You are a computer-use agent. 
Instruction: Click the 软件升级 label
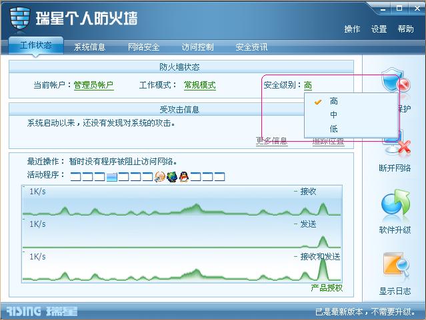[x=395, y=230]
